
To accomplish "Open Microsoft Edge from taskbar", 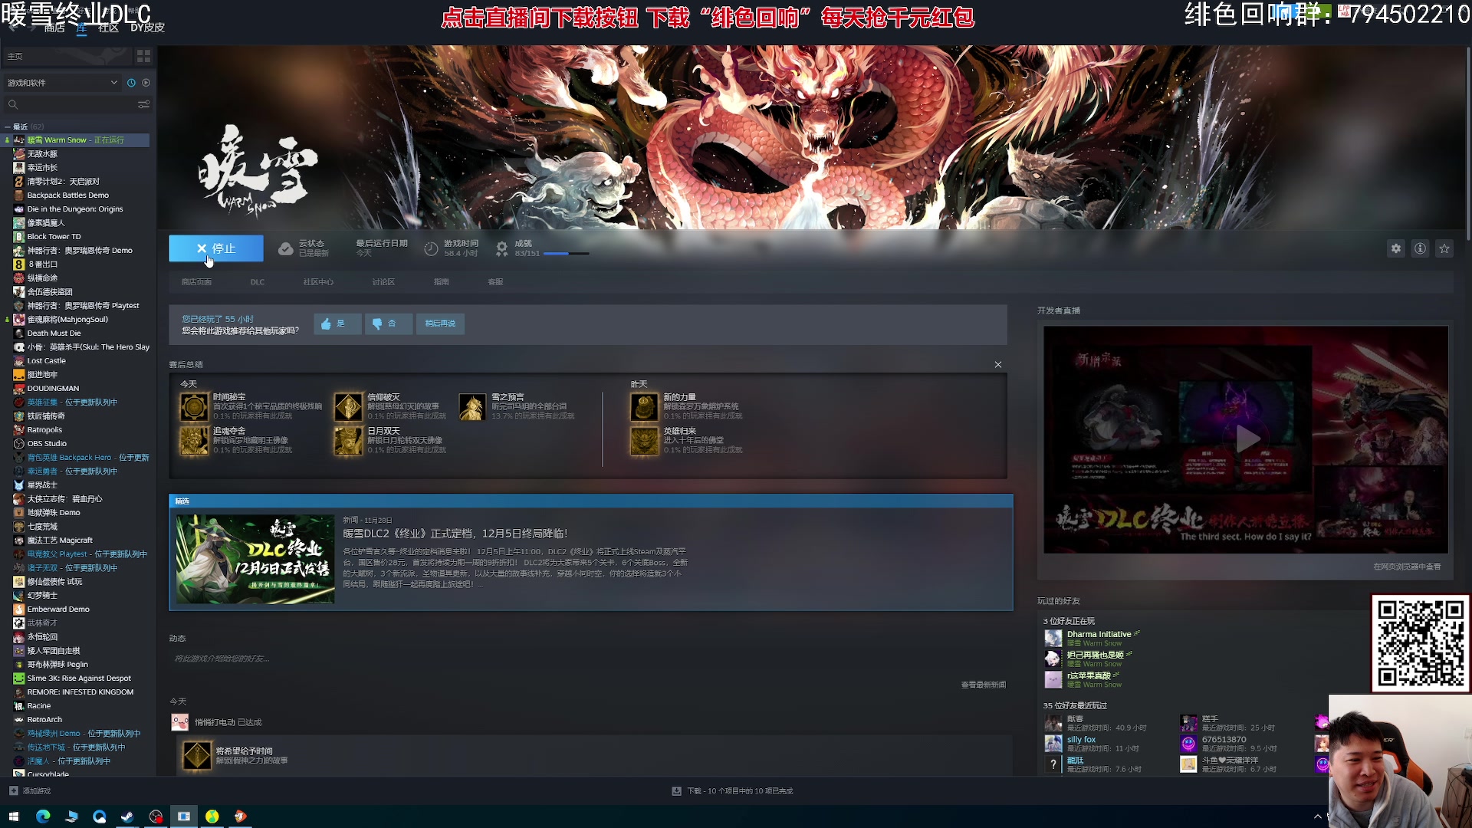I will (43, 816).
